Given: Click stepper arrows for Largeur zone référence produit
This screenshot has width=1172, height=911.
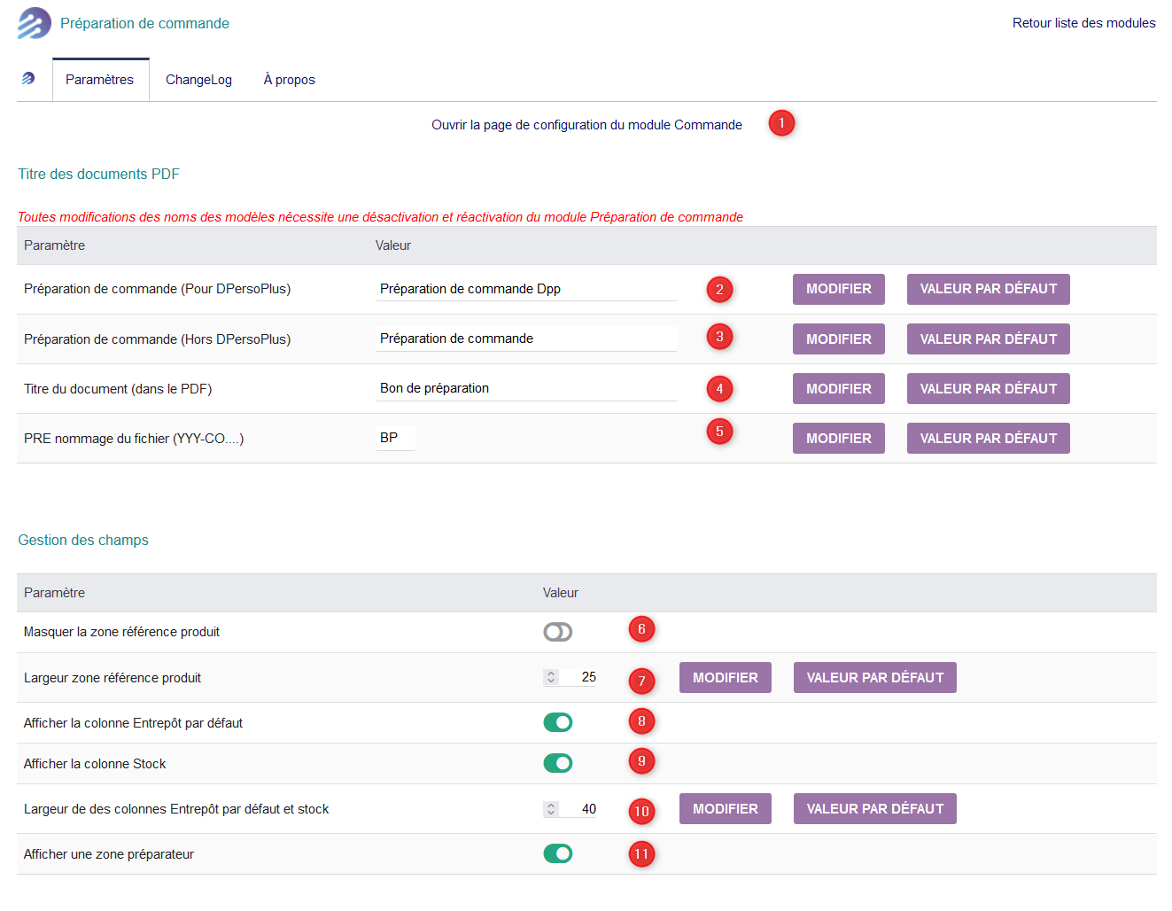Looking at the screenshot, I should point(551,678).
